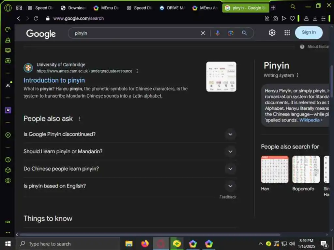Expand Is pinyin based on English
The height and width of the screenshot is (250, 334).
click(x=130, y=186)
